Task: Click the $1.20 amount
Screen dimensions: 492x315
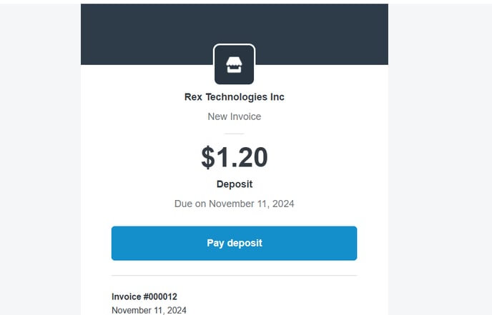Action: tap(234, 157)
